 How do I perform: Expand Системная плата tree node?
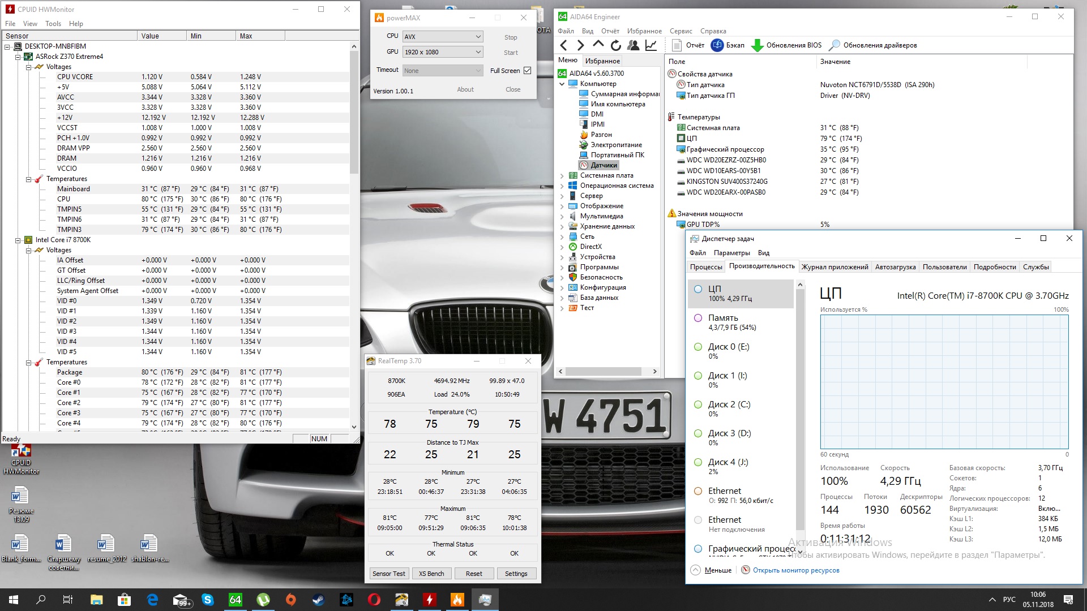[562, 175]
